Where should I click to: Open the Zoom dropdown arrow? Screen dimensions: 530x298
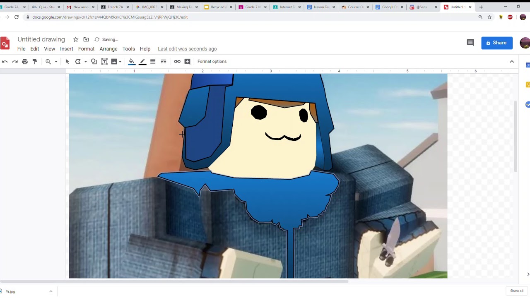click(56, 62)
